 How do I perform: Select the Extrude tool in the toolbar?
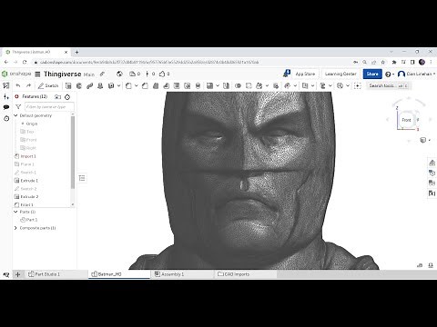(x=68, y=86)
